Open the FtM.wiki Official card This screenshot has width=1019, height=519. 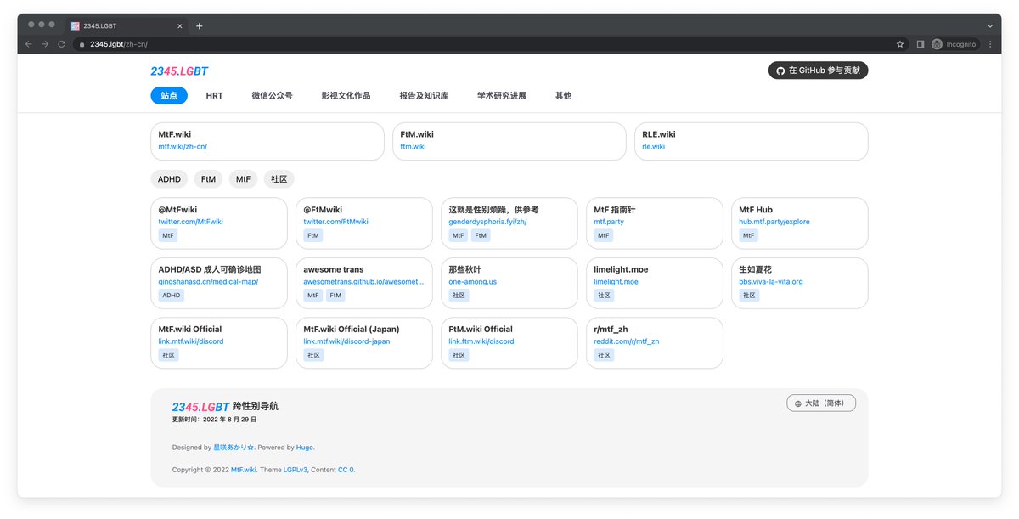509,343
